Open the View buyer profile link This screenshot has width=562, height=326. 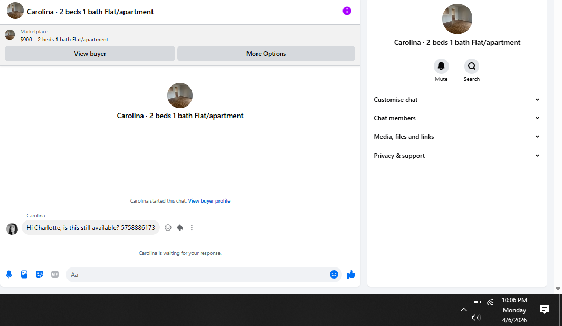coord(209,201)
